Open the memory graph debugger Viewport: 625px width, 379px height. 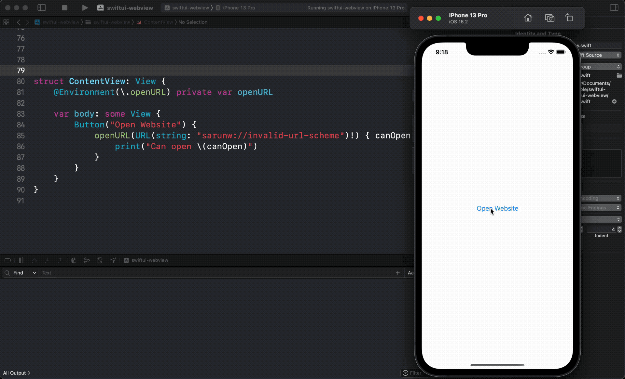pyautogui.click(x=87, y=260)
